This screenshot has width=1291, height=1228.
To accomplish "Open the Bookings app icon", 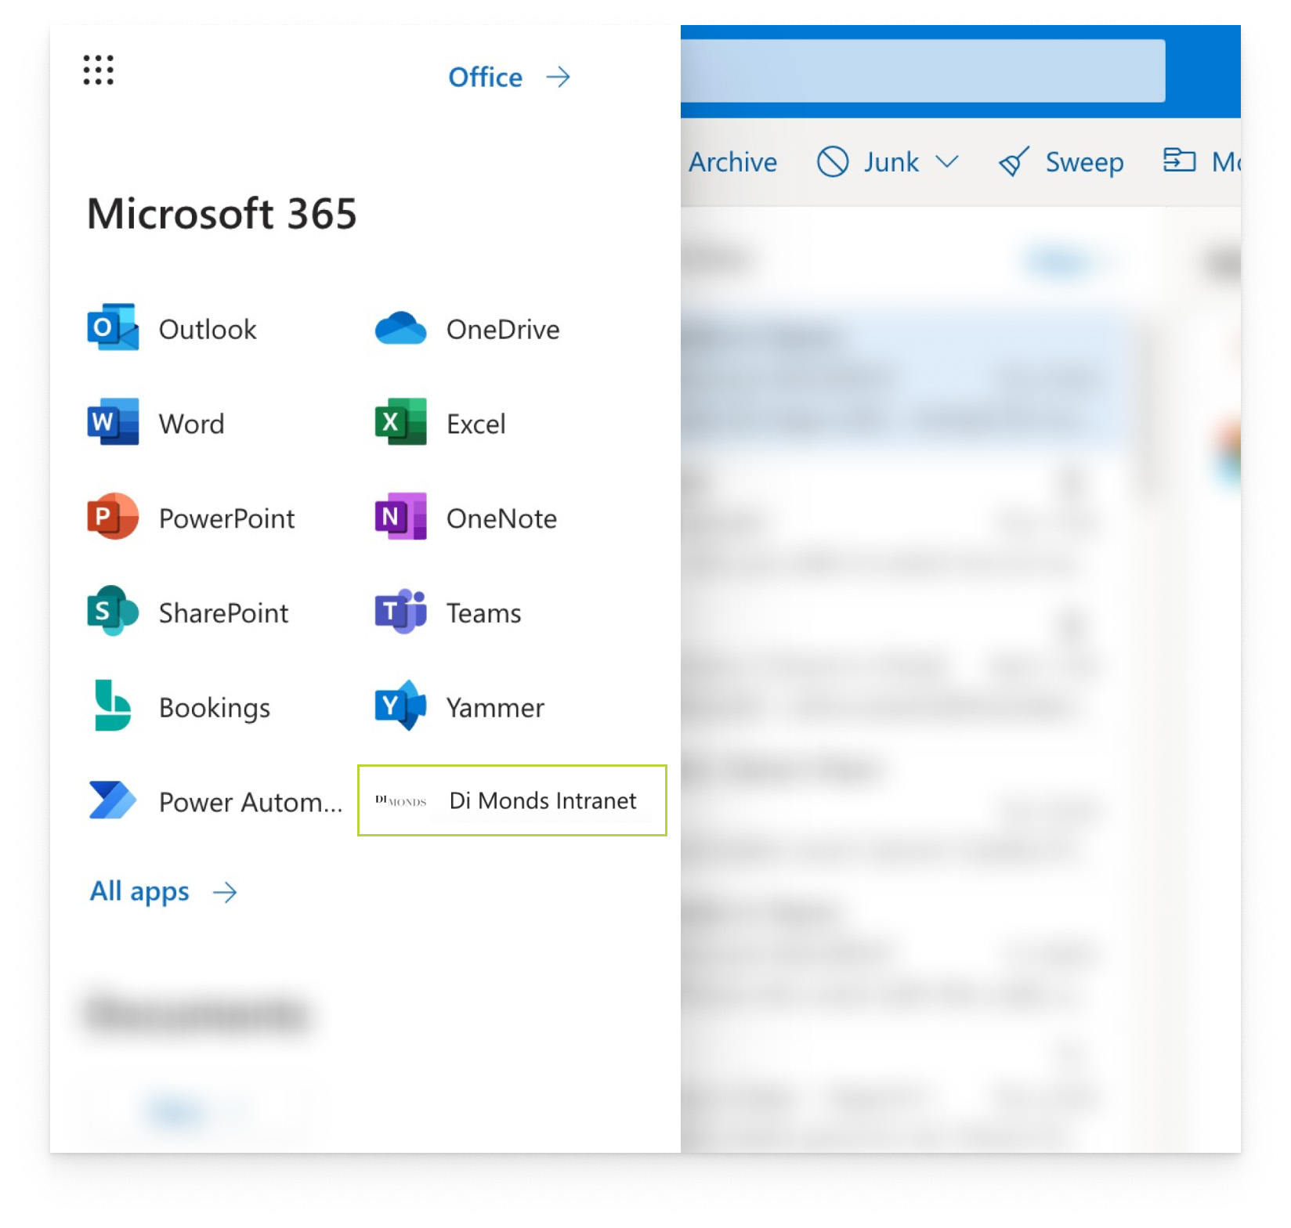I will 113,705.
